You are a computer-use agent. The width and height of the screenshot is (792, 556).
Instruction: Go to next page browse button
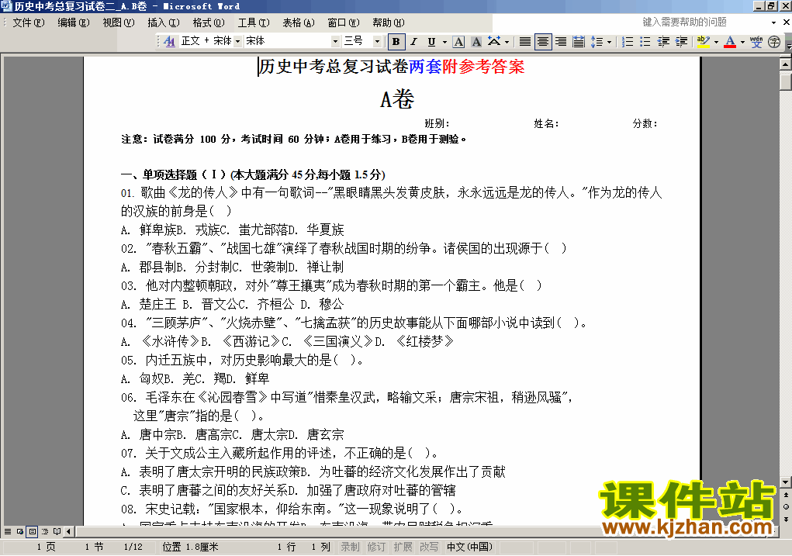tap(786, 519)
